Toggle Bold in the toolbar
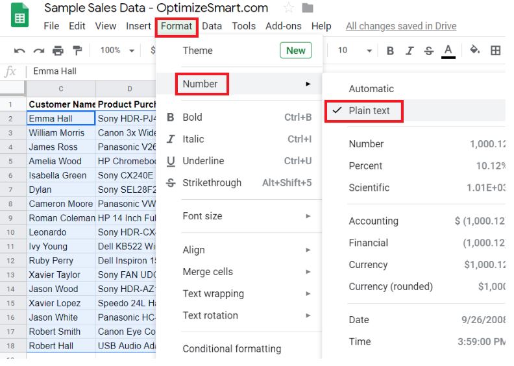The image size is (514, 366). [x=390, y=51]
